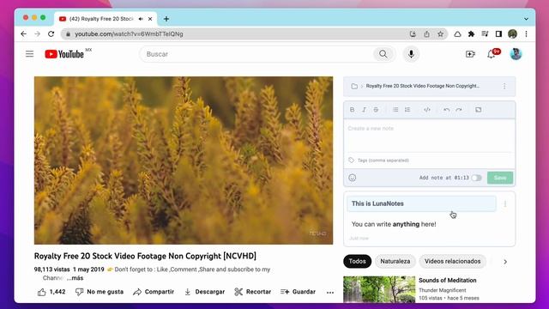The height and width of the screenshot is (309, 549).
Task: Click Guardar to save video
Action: [x=298, y=292]
